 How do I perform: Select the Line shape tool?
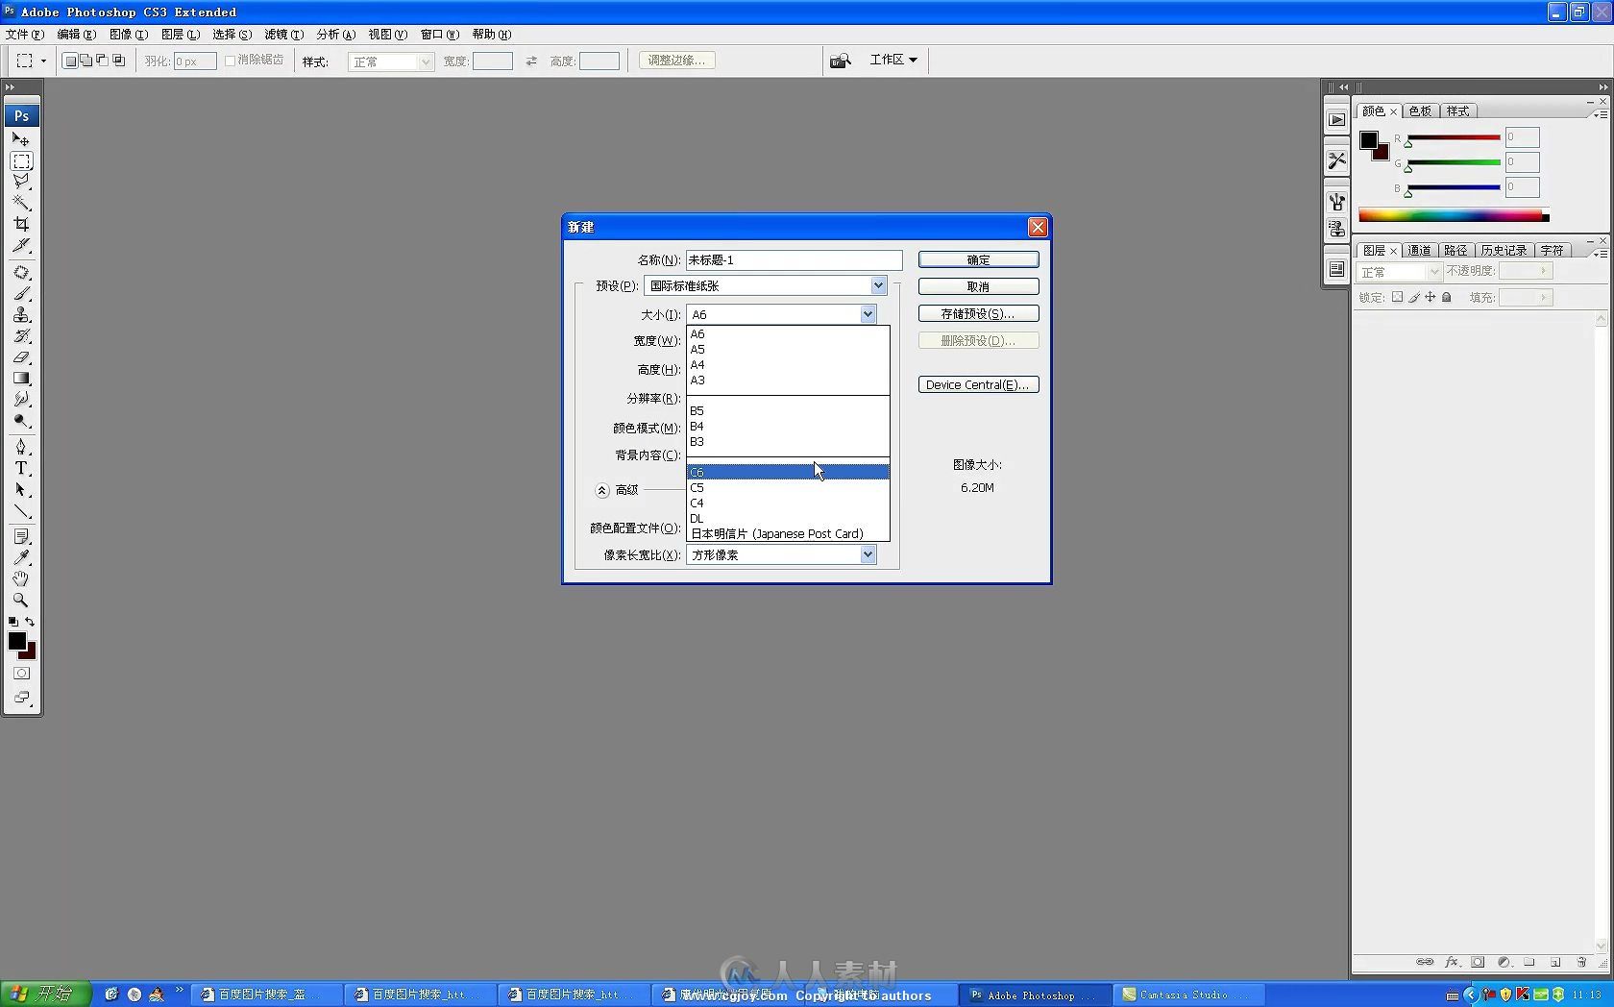[x=21, y=510]
